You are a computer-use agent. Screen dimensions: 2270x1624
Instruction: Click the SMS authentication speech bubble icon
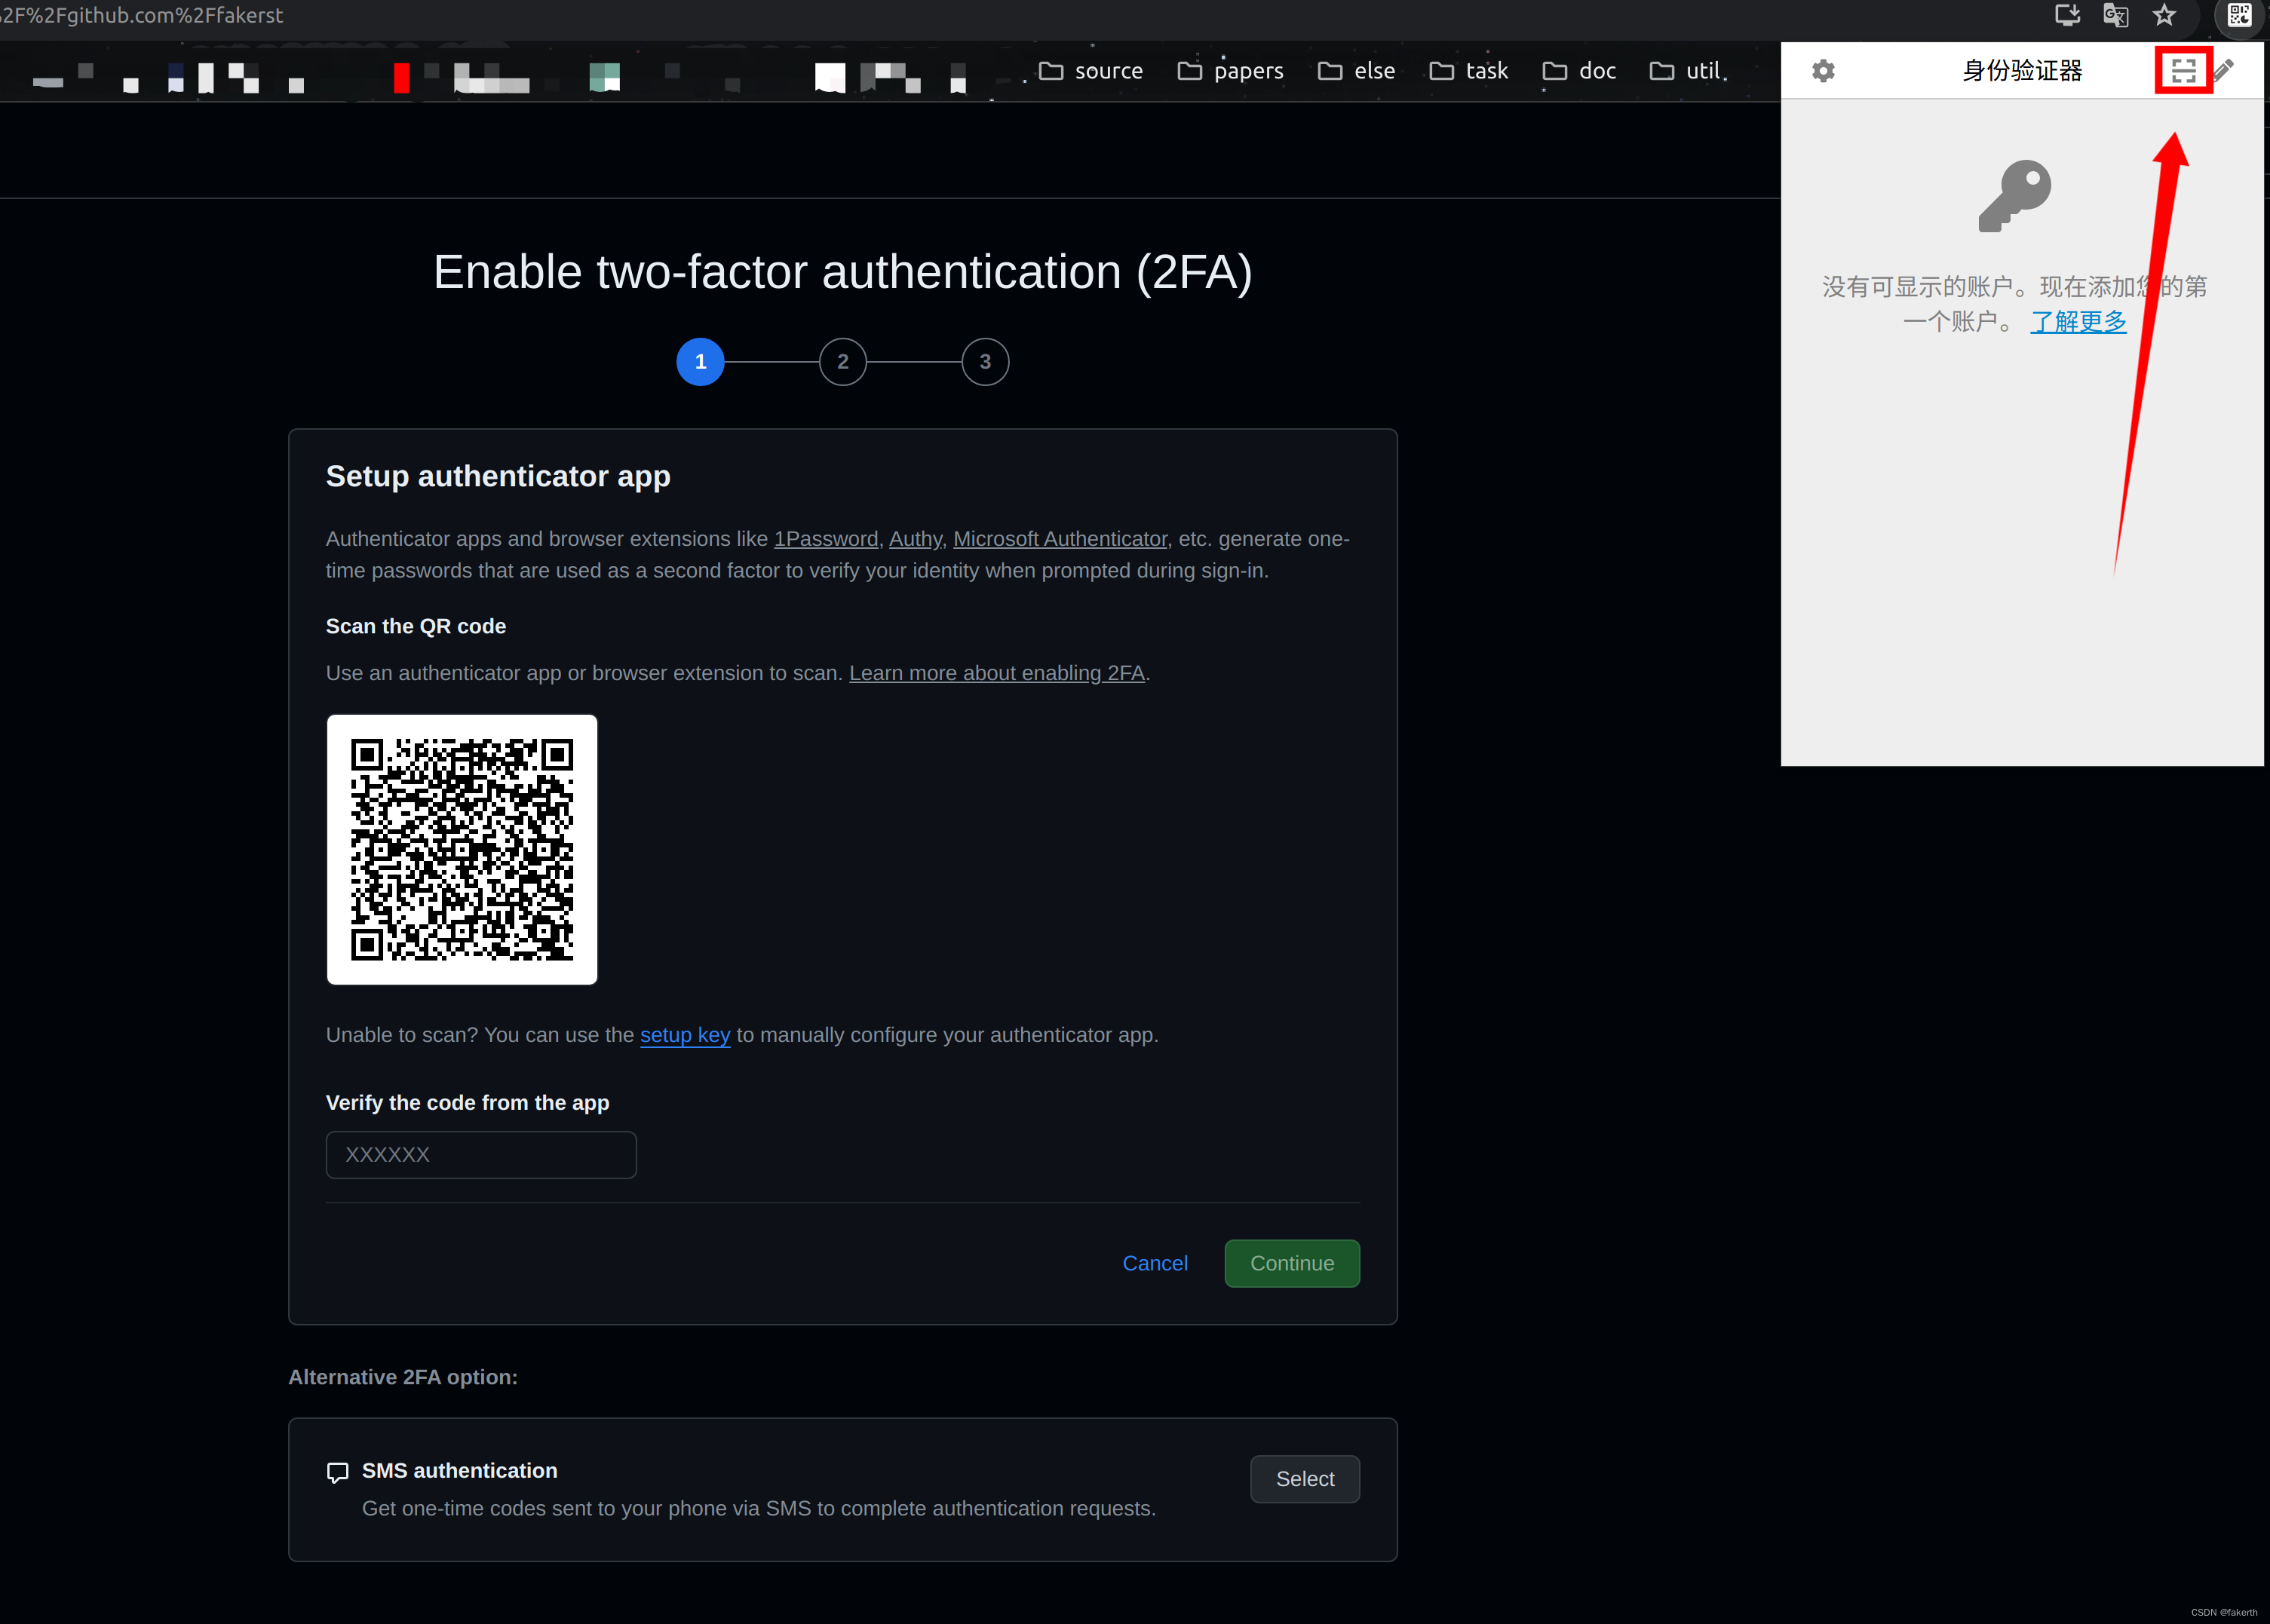click(338, 1473)
